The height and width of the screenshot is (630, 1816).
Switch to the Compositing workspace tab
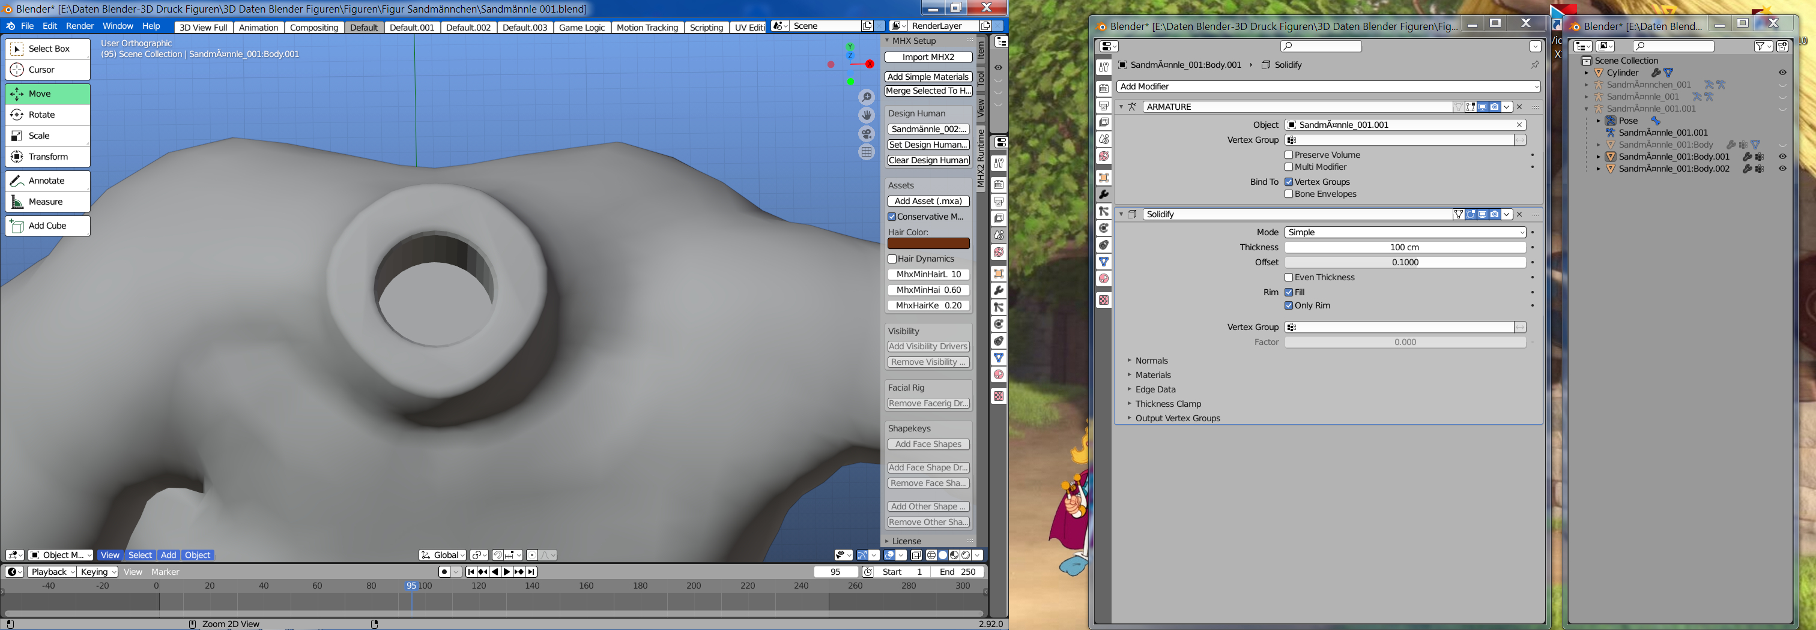[x=313, y=28]
